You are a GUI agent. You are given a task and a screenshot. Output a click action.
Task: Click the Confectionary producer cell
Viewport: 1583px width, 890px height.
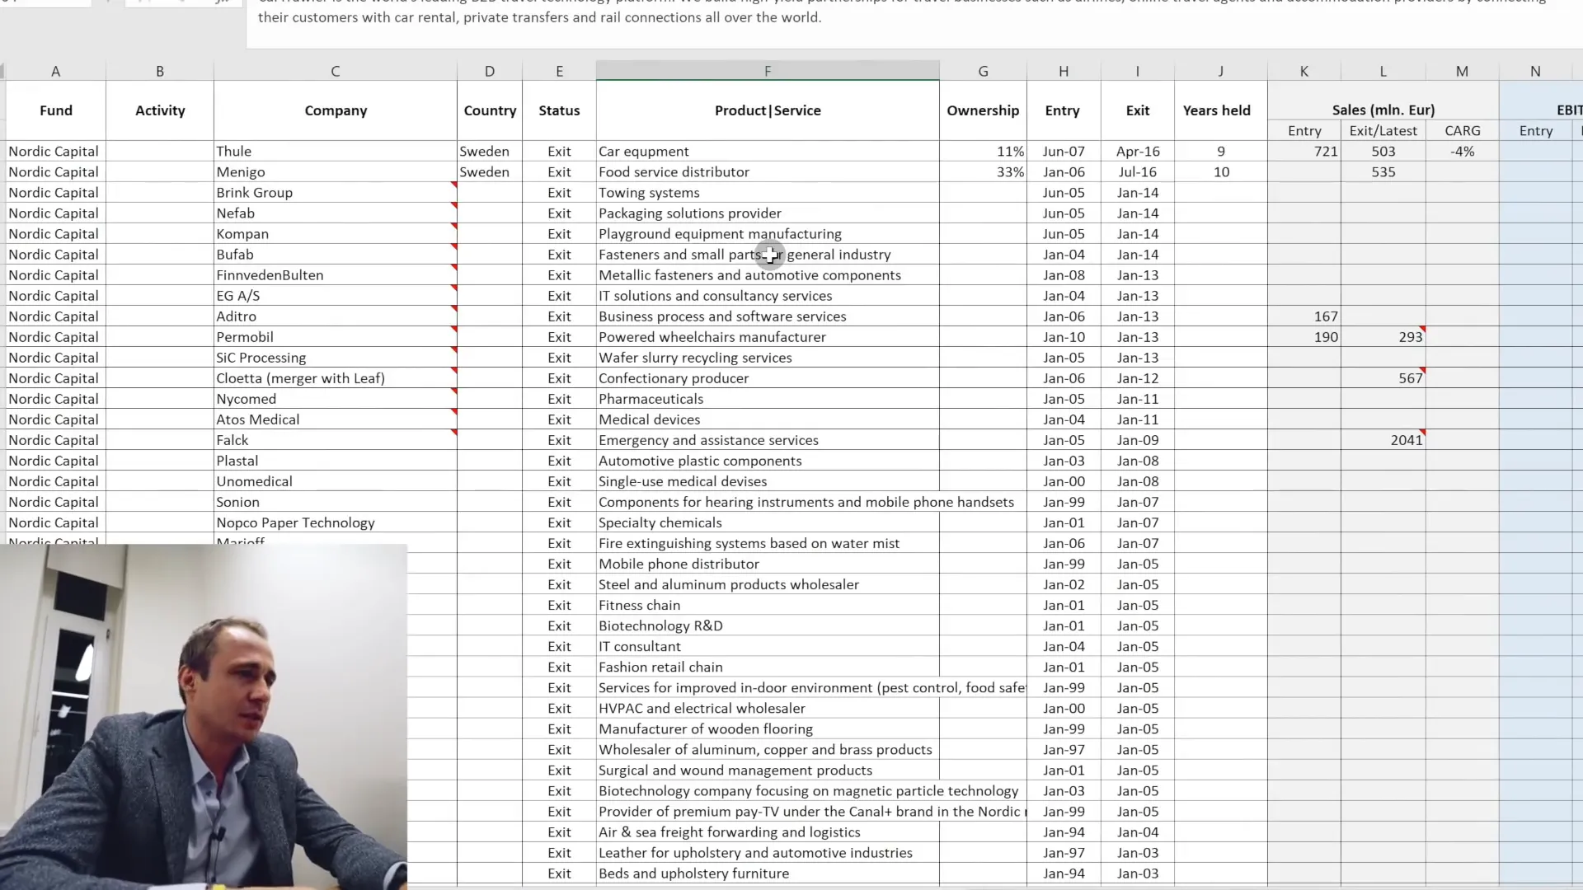768,378
